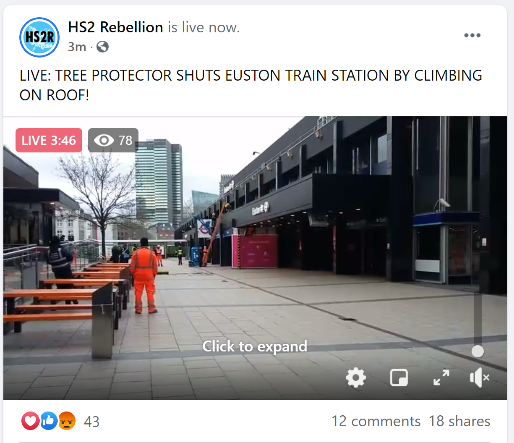Click the viewer count eye icon
514x443 pixels.
click(104, 140)
